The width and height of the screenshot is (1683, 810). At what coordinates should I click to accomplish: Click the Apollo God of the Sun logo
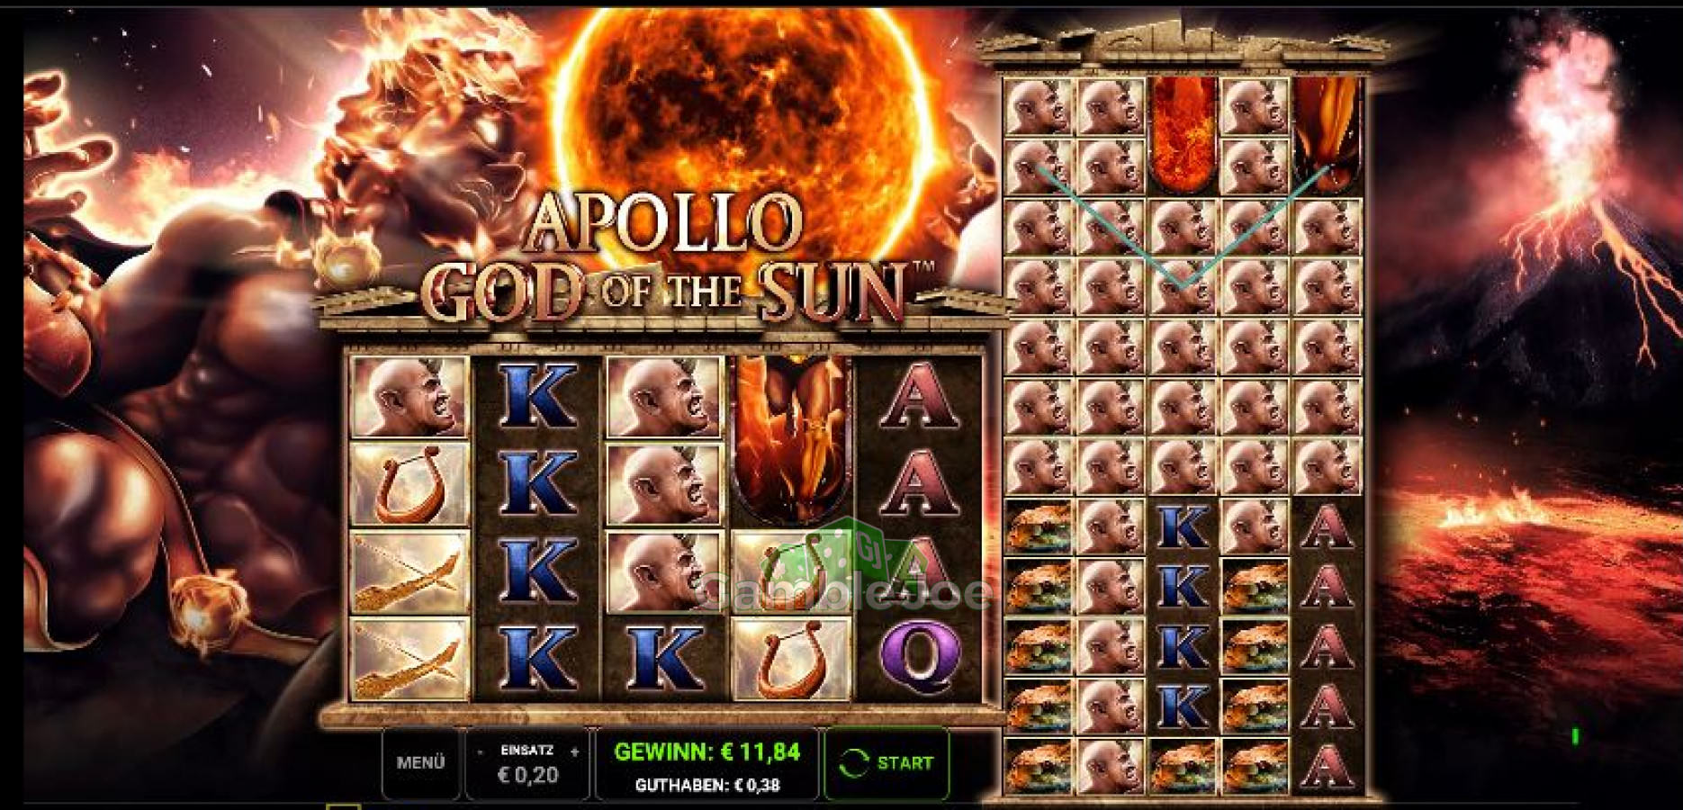click(663, 260)
